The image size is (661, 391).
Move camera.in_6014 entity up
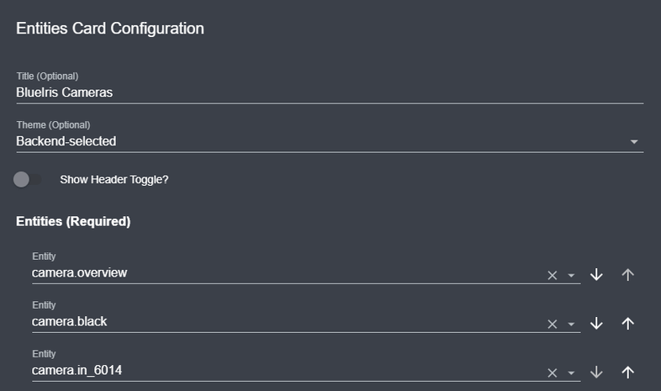pos(627,373)
